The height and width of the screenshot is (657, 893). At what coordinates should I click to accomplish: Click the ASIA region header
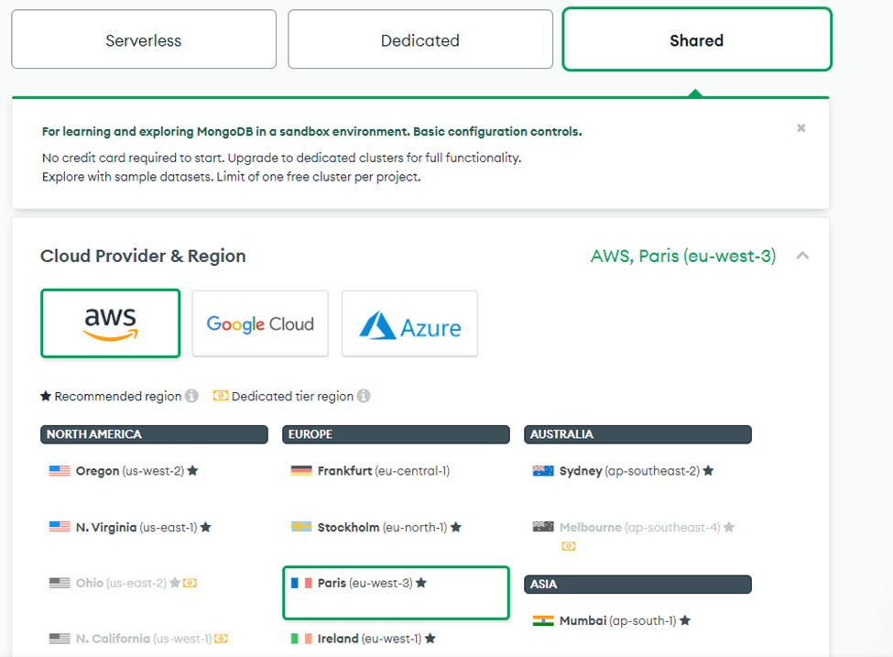click(x=637, y=584)
